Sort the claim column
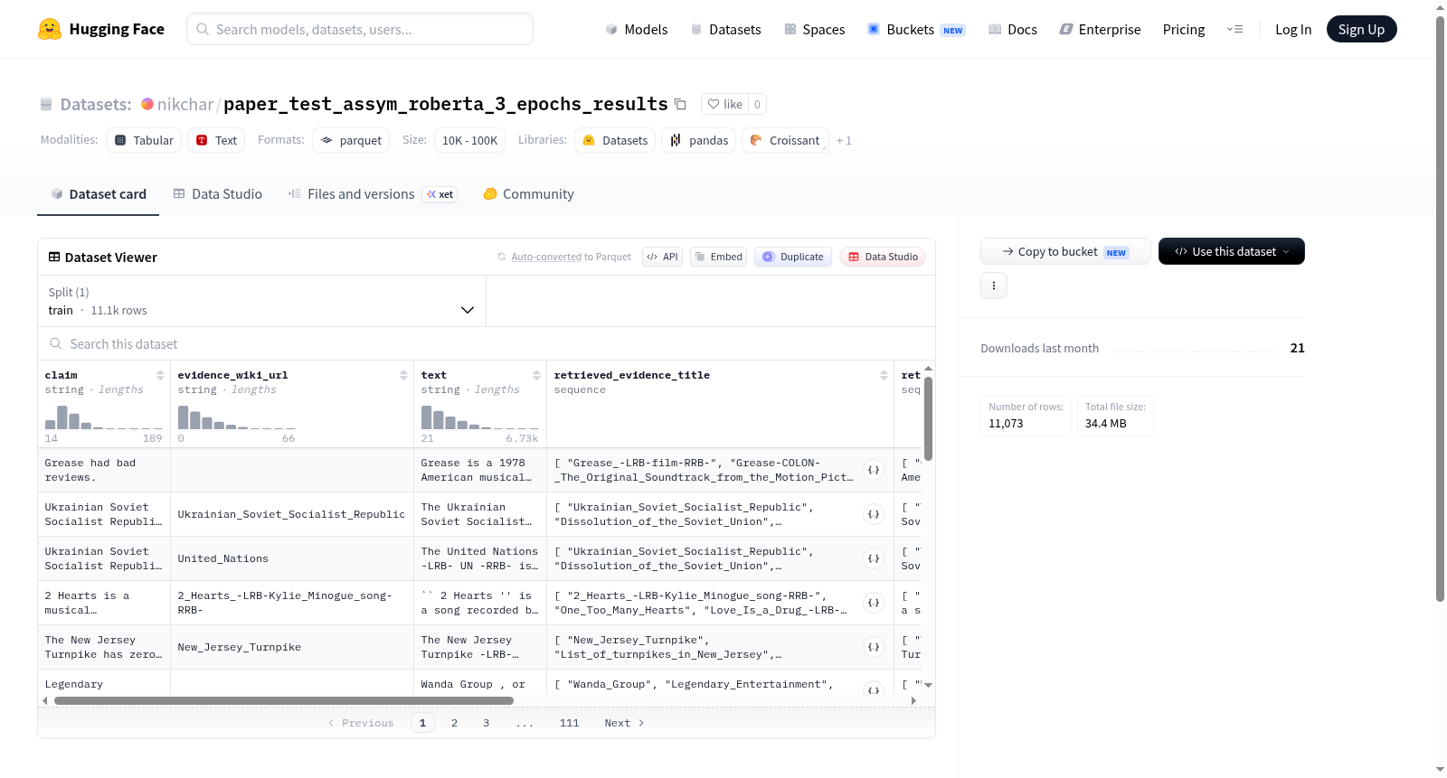Image resolution: width=1447 pixels, height=778 pixels. tap(160, 375)
